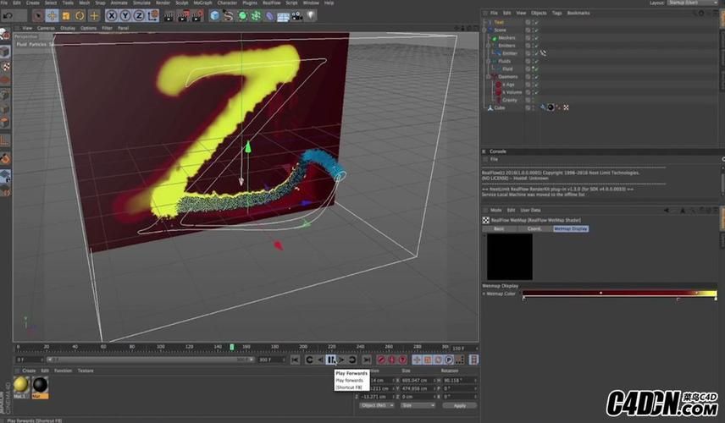Go to start of animation
725x423 pixels.
tap(295, 360)
